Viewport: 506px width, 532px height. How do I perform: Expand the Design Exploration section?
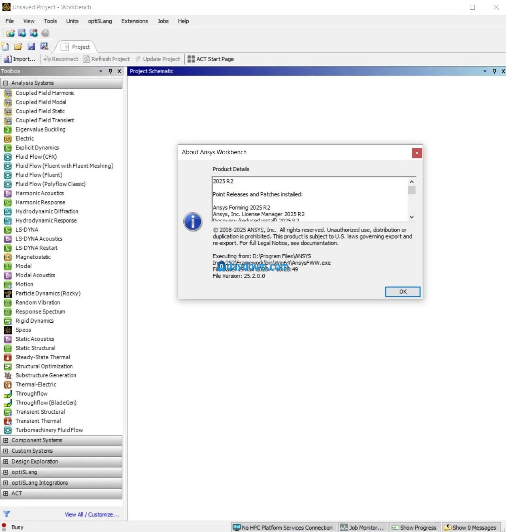click(6, 462)
